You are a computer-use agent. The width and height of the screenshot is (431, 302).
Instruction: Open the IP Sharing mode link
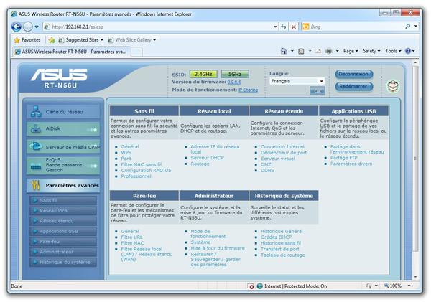[249, 90]
